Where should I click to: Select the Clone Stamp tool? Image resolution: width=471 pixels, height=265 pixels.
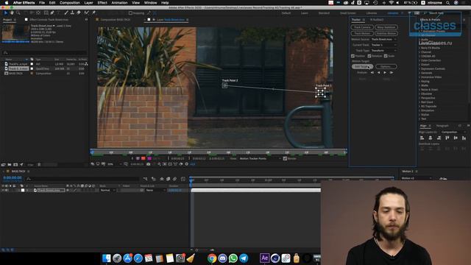pos(72,13)
